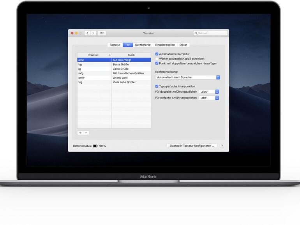Open the Eingabequellen tab
The image size is (300, 225).
165,45
